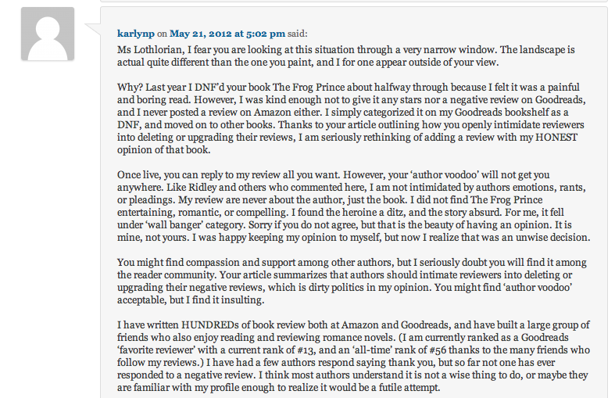Click the comment bubble pointer arrow

click(93, 29)
